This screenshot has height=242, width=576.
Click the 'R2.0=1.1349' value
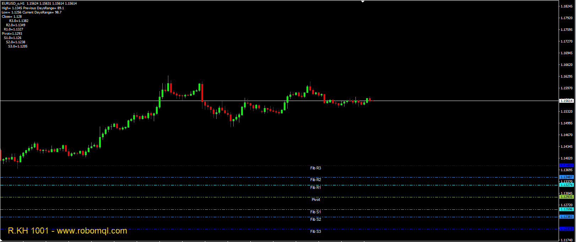coord(16,25)
